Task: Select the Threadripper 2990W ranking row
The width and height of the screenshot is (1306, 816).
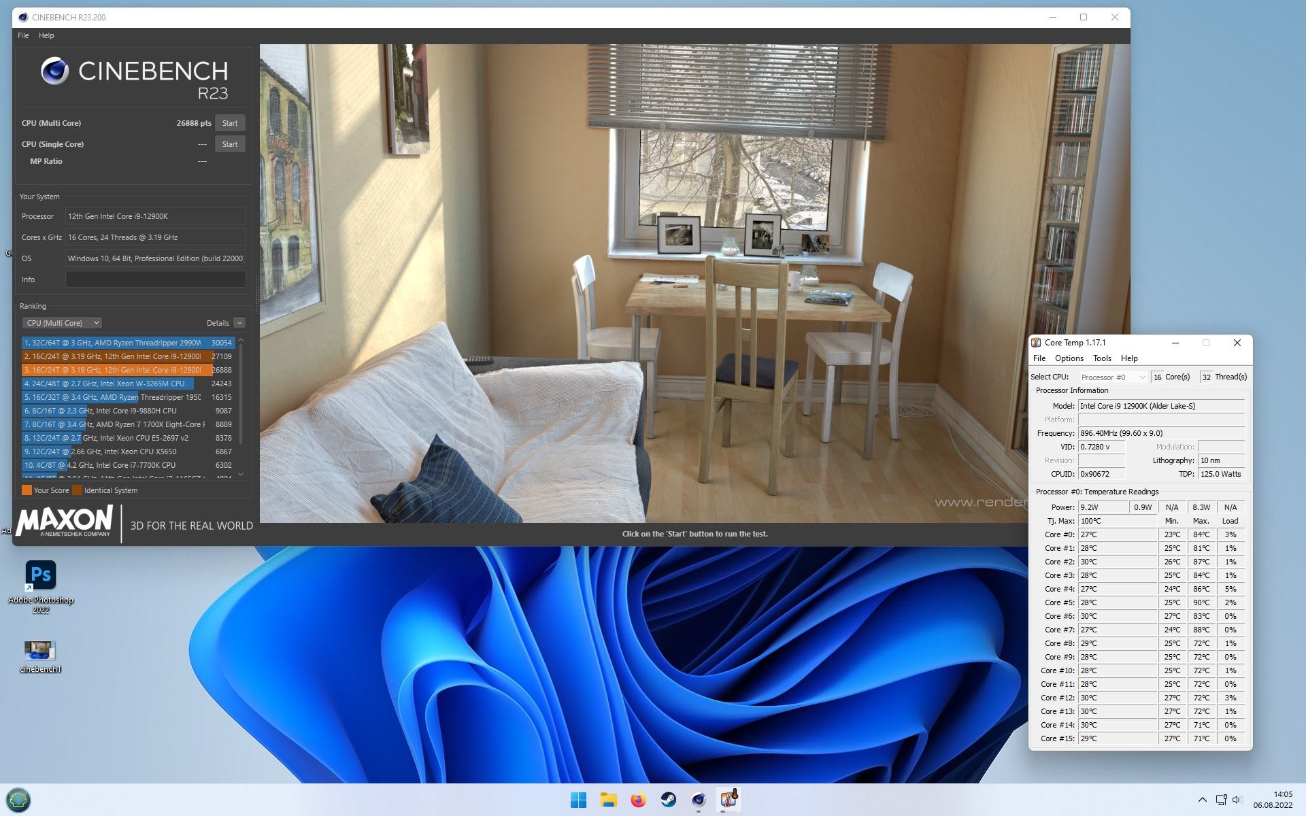Action: [128, 343]
